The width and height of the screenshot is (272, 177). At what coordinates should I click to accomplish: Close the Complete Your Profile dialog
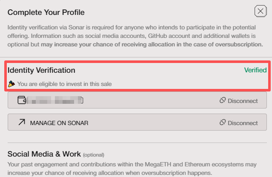pyautogui.click(x=260, y=11)
